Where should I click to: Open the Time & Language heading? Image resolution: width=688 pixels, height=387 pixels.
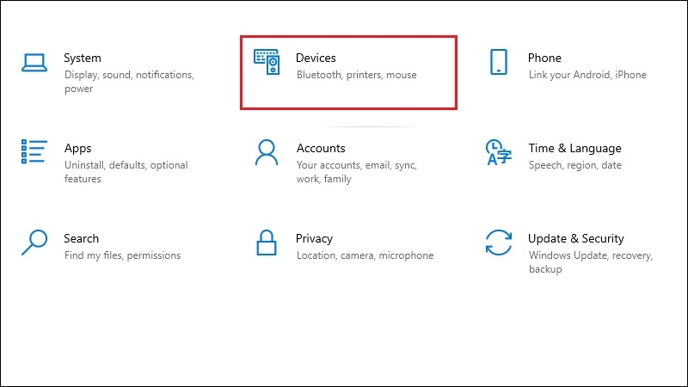(x=574, y=148)
